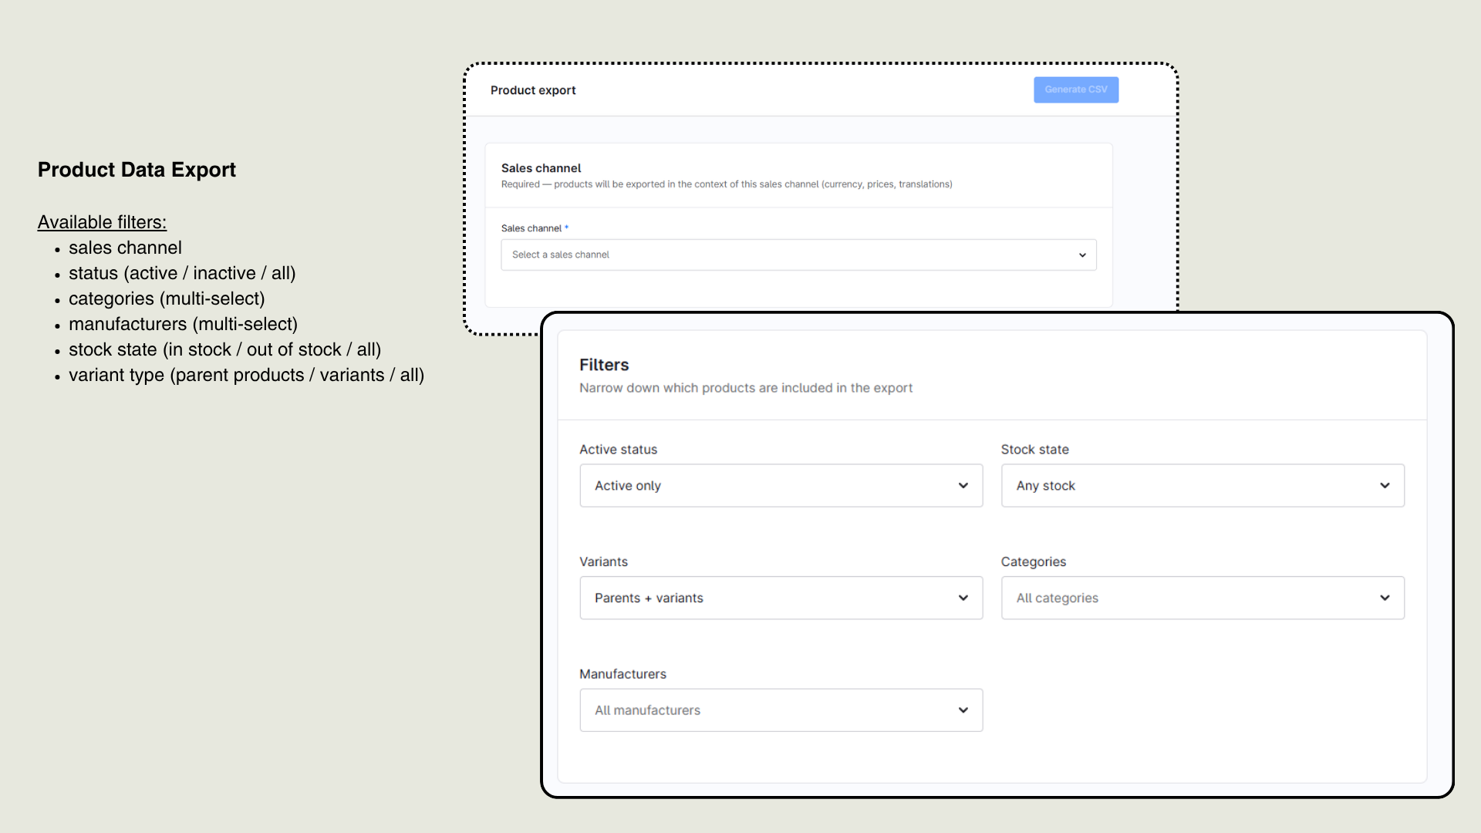Click the chevron beside Parents + variants
The width and height of the screenshot is (1481, 833).
(963, 598)
